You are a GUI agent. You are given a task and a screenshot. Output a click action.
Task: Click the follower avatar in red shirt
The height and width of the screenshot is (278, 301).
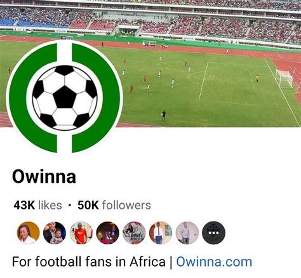click(x=81, y=233)
